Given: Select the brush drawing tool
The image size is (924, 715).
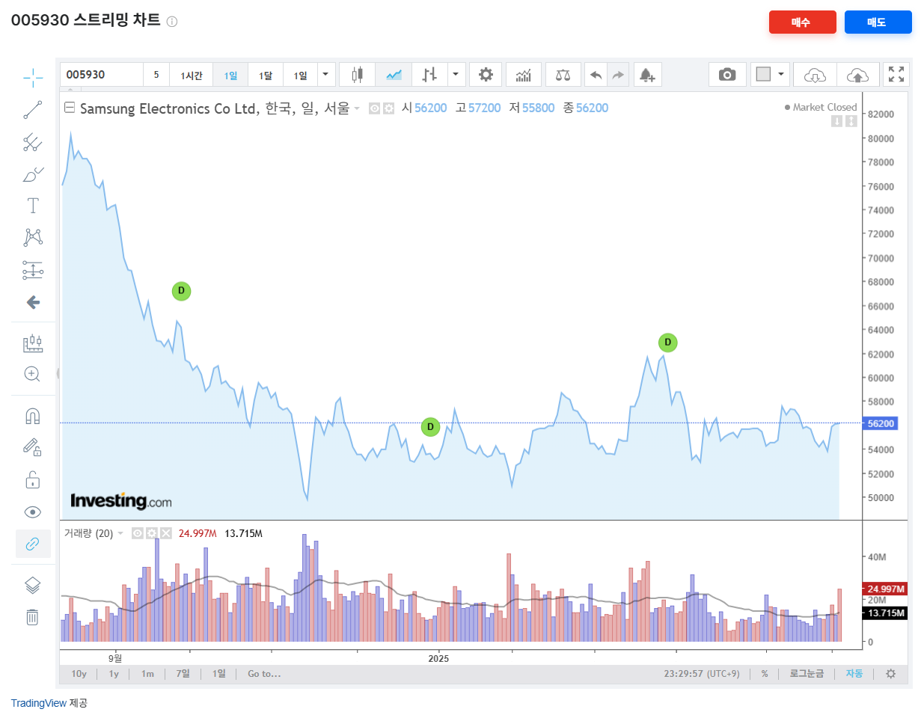Looking at the screenshot, I should click(x=32, y=174).
